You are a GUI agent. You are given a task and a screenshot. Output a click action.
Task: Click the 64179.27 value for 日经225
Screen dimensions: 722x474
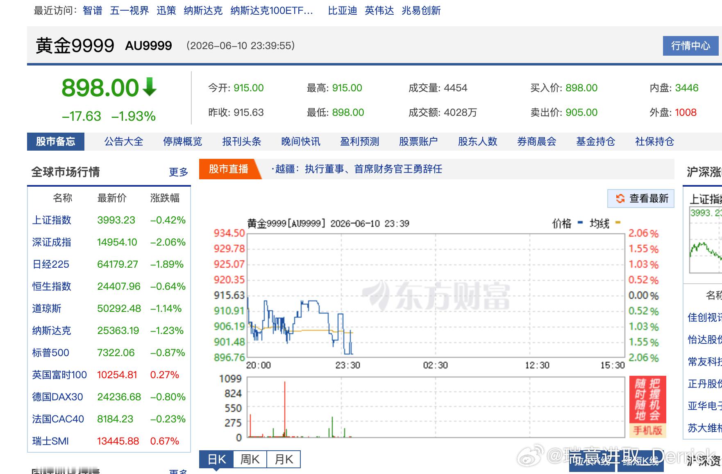(x=118, y=264)
